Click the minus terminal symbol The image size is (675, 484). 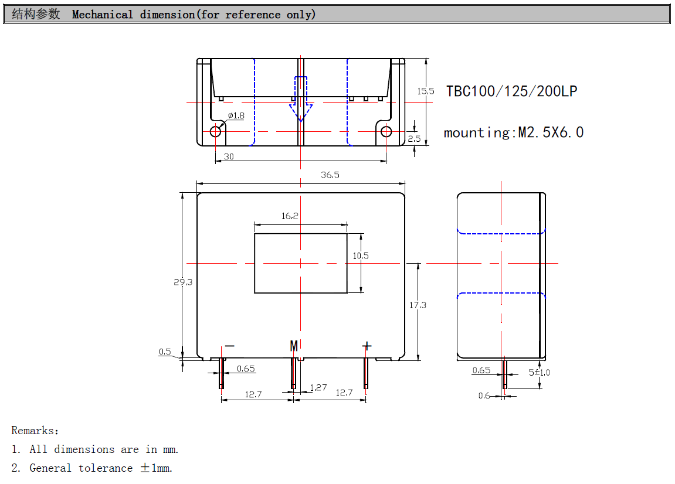pos(229,346)
